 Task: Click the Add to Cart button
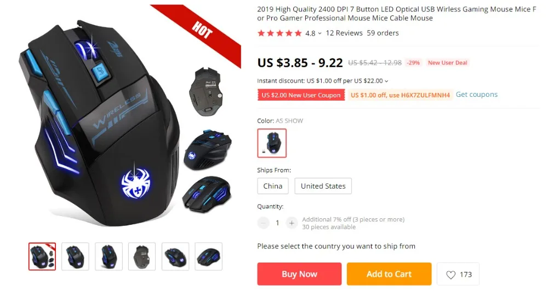pos(389,274)
